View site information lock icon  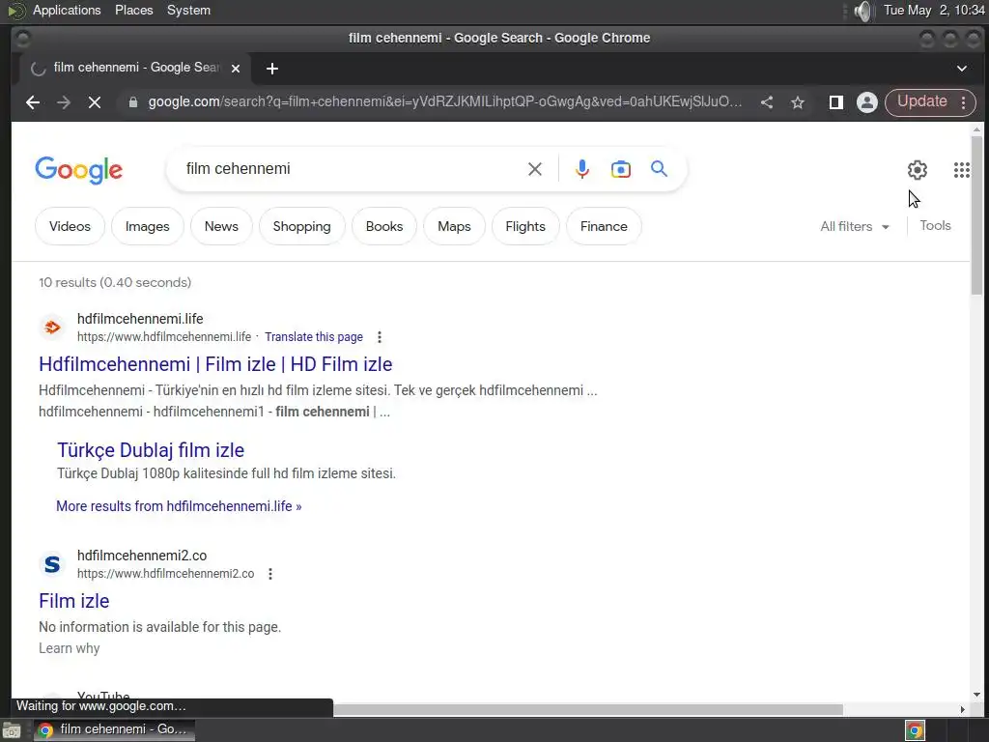[x=133, y=102]
